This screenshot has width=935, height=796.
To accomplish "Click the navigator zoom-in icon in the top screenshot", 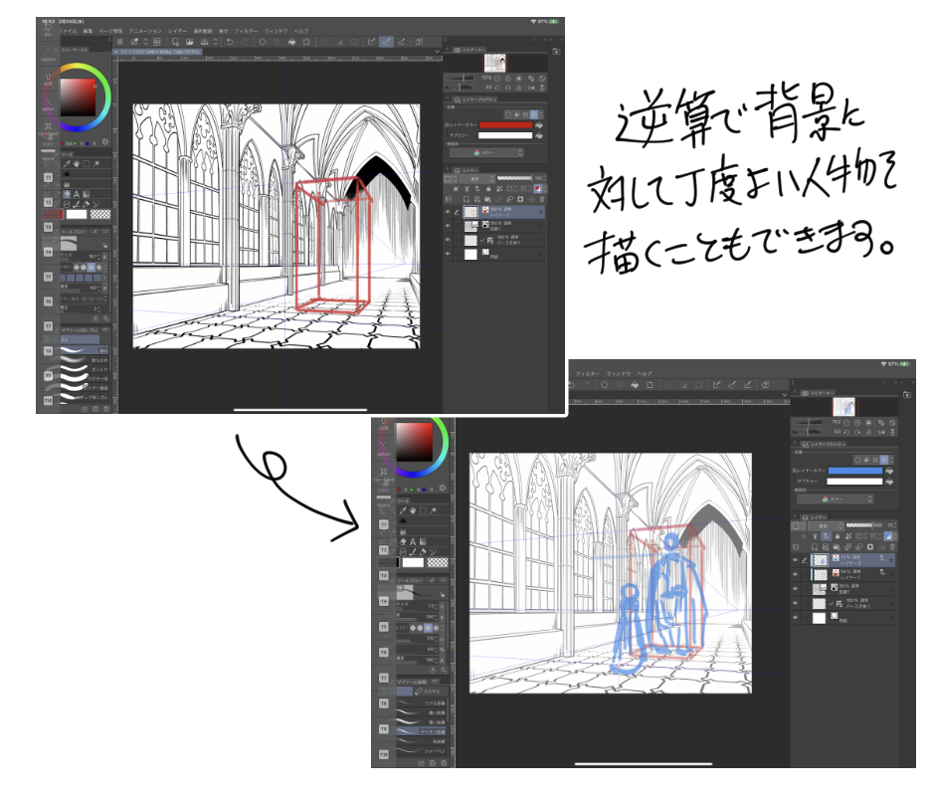I will tap(508, 79).
